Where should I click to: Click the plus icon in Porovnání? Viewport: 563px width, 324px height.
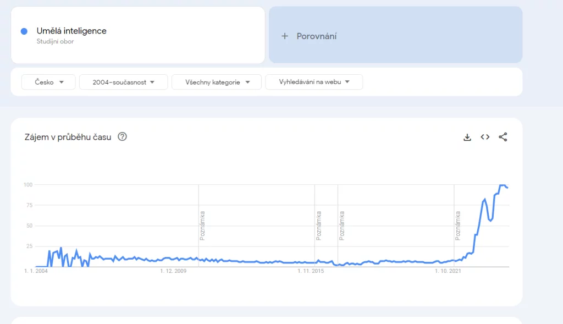click(285, 36)
